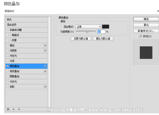Click the dark preview thumbnail square

click(x=146, y=52)
